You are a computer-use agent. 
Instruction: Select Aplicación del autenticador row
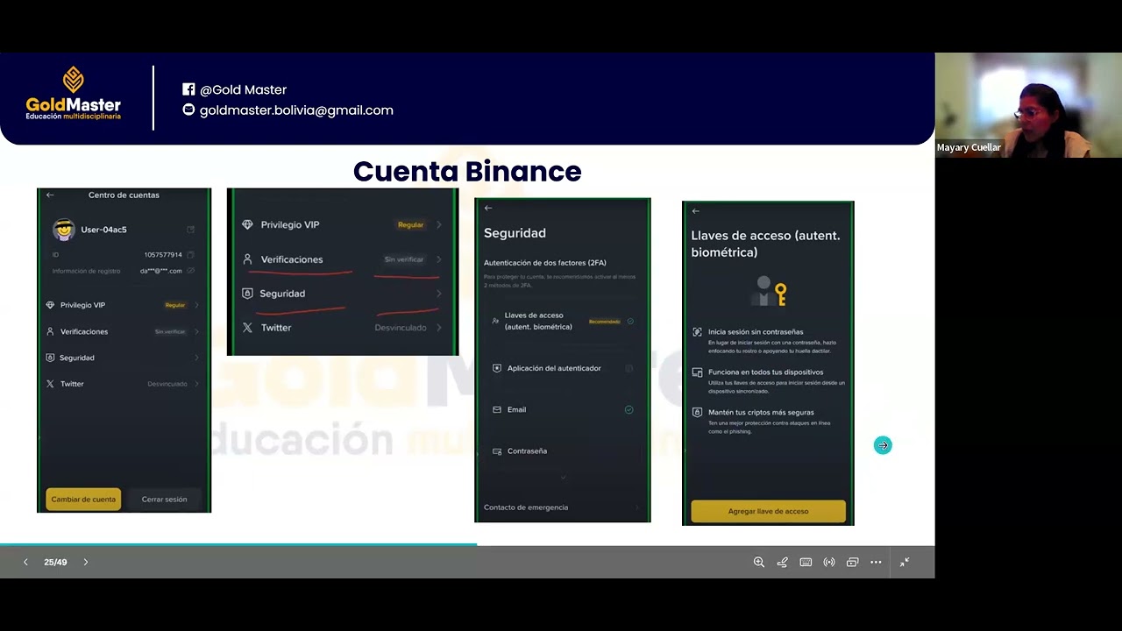[x=563, y=368]
